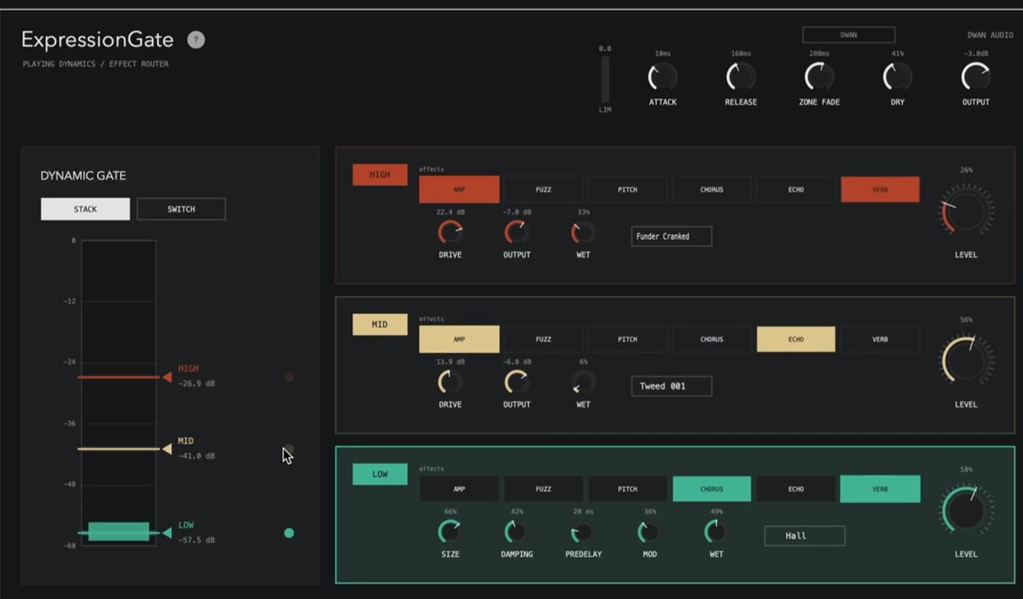Click the RELEASE knob
This screenshot has height=599, width=1023.
pos(741,77)
